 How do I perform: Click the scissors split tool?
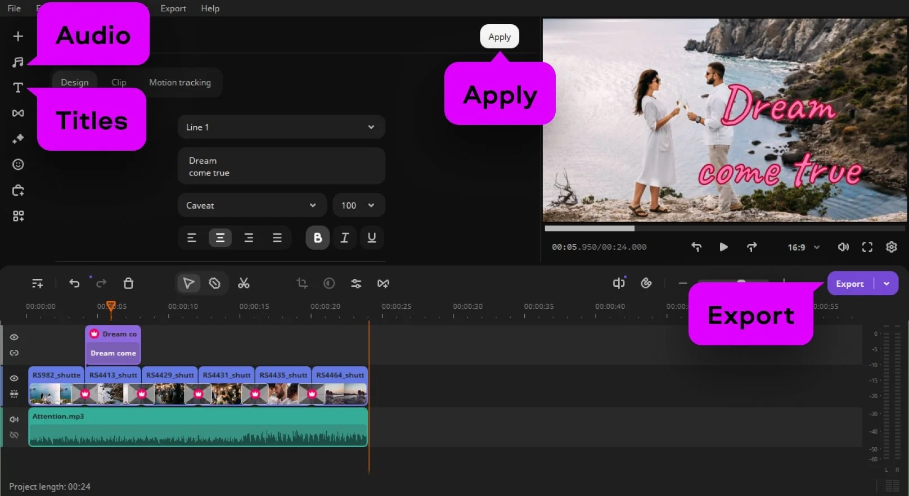(244, 283)
